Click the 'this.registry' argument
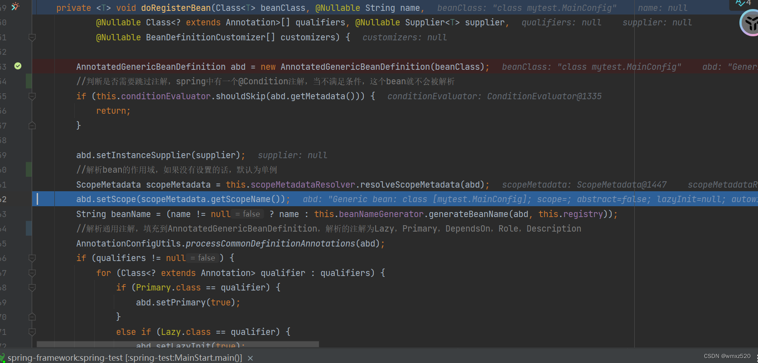The width and height of the screenshot is (758, 363). point(571,214)
